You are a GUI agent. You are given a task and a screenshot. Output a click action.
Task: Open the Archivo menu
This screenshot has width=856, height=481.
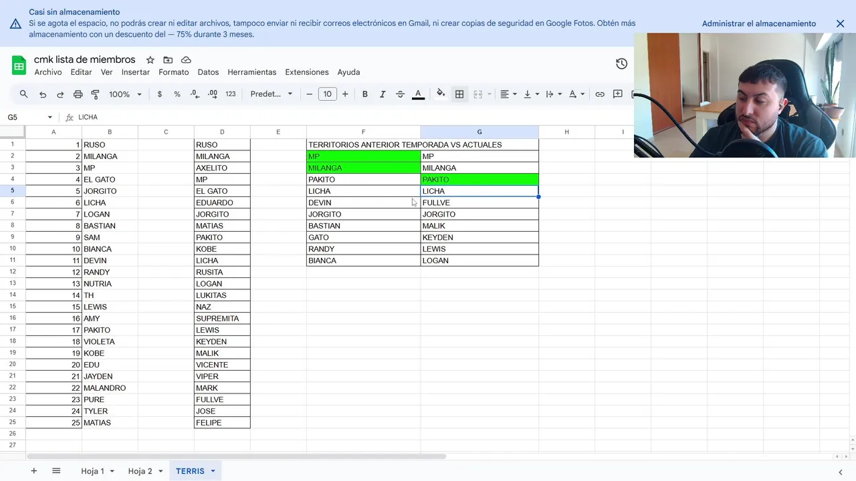pos(48,72)
